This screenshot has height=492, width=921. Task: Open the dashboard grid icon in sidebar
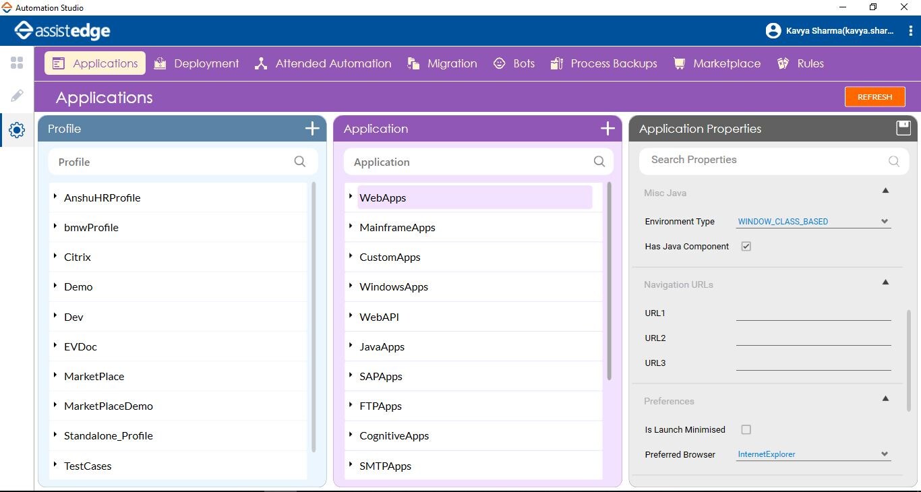[x=17, y=63]
